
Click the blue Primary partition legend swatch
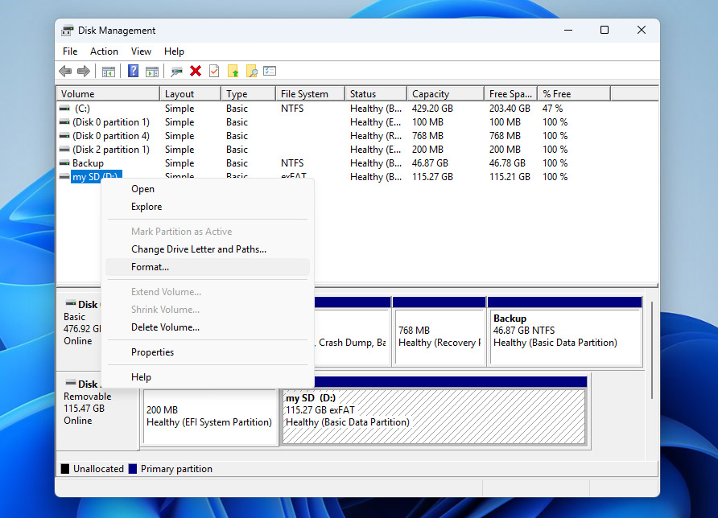coord(133,469)
